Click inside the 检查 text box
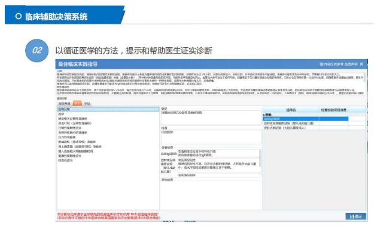Screen dimensions: 374x226 (211, 137)
